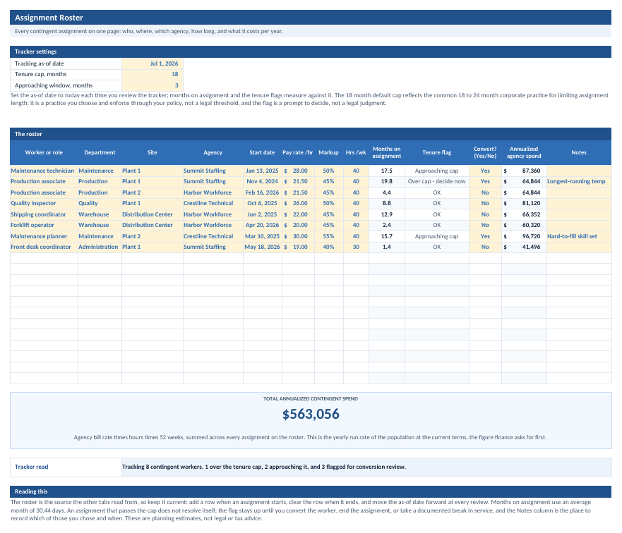Click the Annualized agency spend header
The height and width of the screenshot is (533, 622).
(524, 152)
